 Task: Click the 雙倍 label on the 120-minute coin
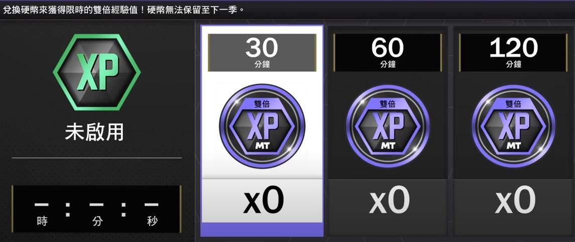tap(513, 104)
